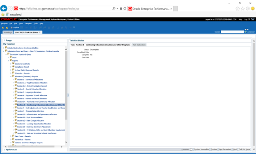Click inside the Search input field
The image size is (256, 154).
click(x=232, y=32)
